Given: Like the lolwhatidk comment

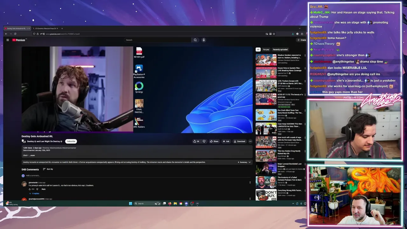Looking at the screenshot, I should click(x=30, y=189).
